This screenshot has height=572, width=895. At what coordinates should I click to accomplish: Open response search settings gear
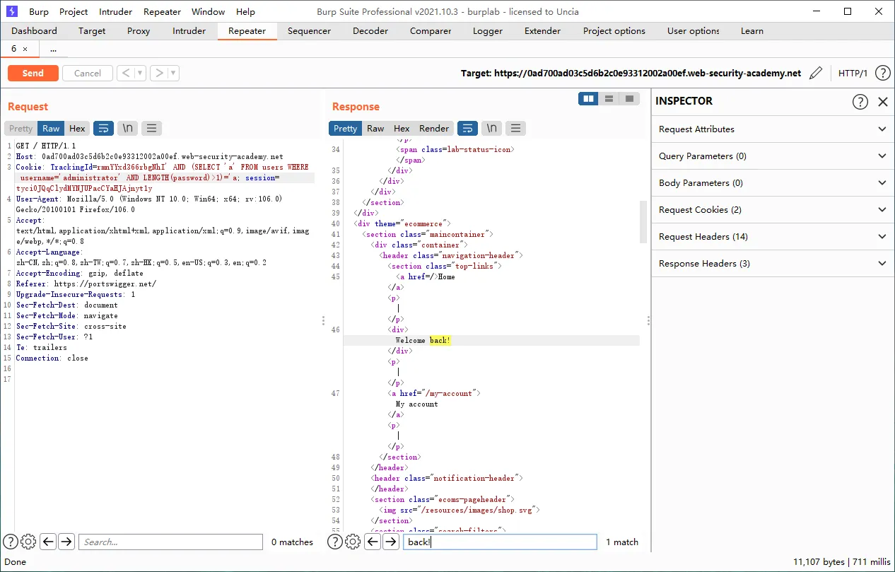[x=353, y=542]
